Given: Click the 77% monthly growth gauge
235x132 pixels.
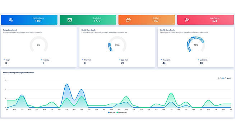Looking at the screenshot, I should point(196,44).
